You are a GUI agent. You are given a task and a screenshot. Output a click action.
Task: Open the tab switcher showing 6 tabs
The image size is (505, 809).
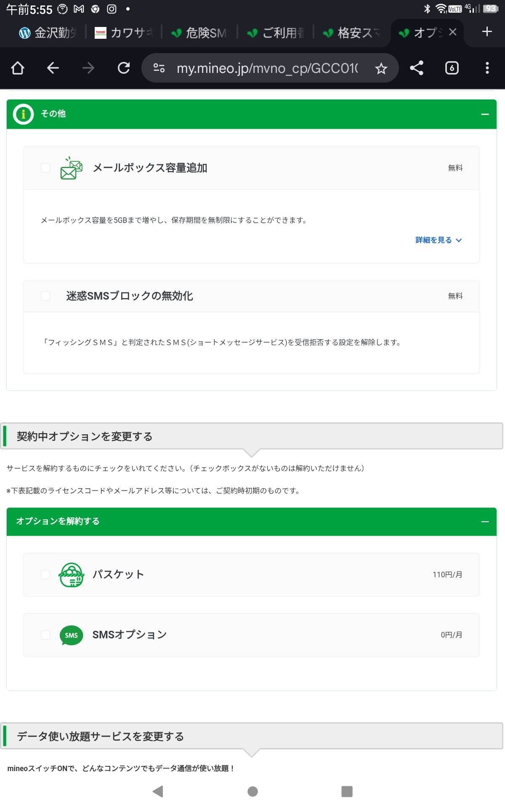(x=452, y=68)
